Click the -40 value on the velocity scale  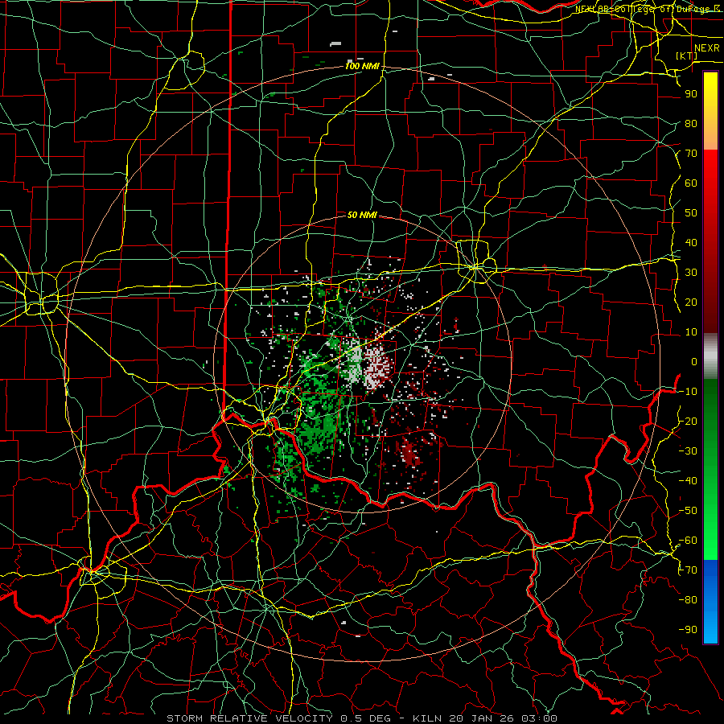pos(688,481)
